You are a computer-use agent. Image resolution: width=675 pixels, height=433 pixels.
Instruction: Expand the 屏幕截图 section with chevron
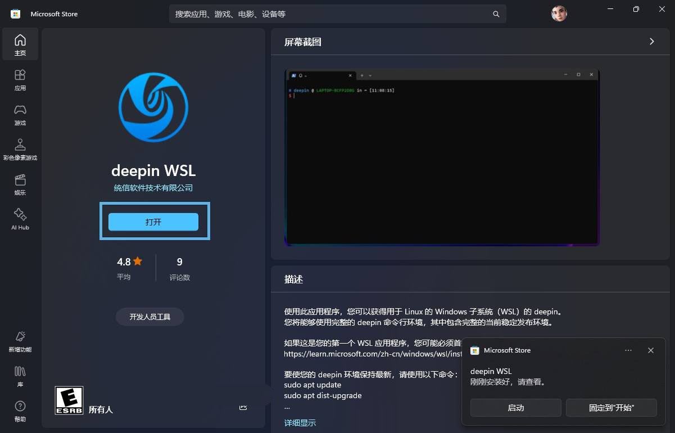coord(651,42)
